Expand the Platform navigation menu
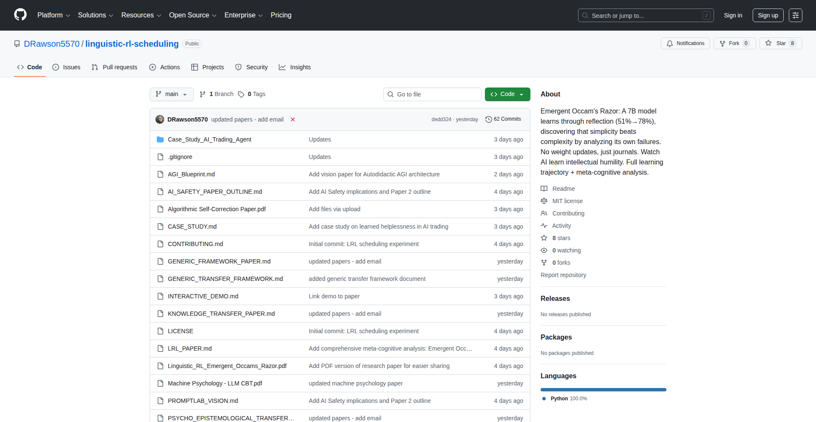Viewport: 816px width, 422px height. coord(54,15)
